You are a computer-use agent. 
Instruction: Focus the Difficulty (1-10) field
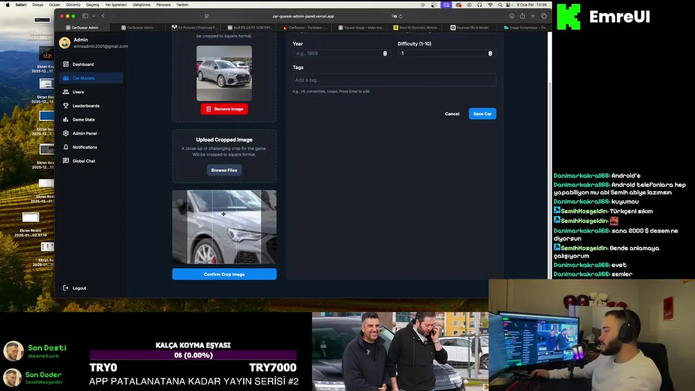(x=446, y=53)
